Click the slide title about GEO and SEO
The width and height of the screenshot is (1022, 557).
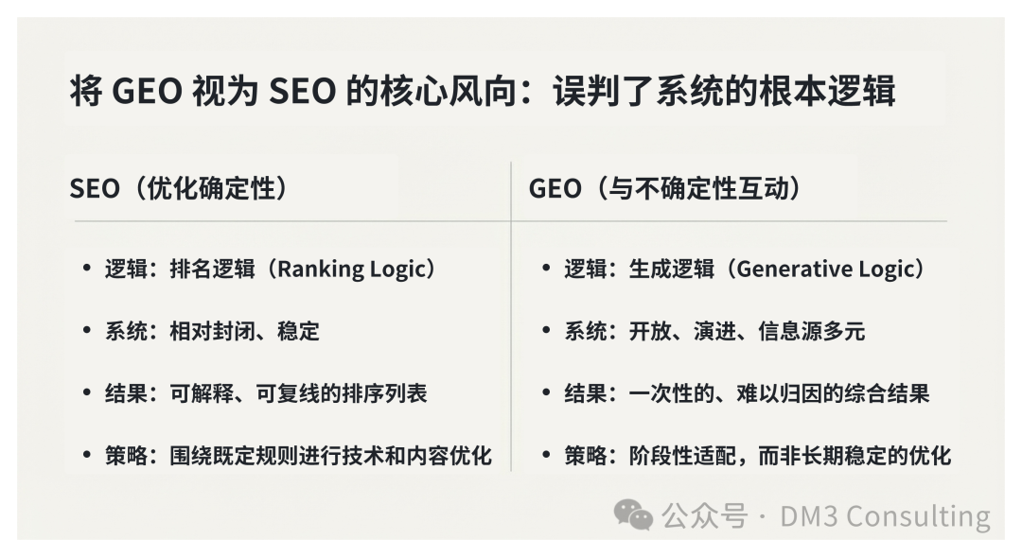click(x=482, y=93)
